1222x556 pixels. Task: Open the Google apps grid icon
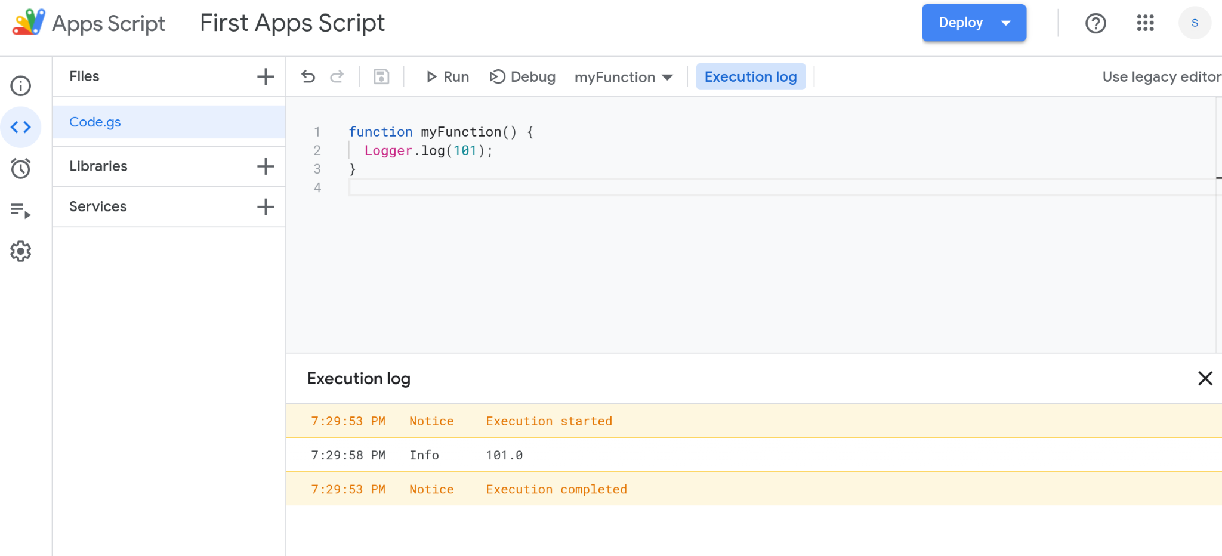coord(1145,23)
